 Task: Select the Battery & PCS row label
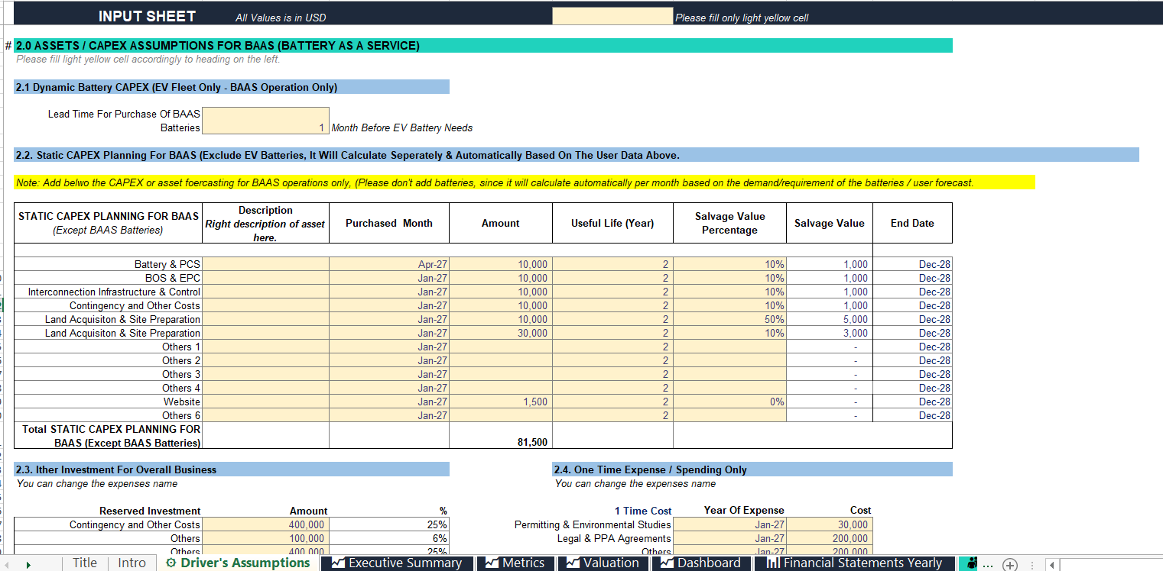(108, 264)
